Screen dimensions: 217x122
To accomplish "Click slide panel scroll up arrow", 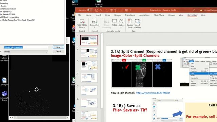I will click(x=102, y=34).
